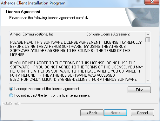Click the license text scrollbar thumb
This screenshot has height=121, width=160.
click(148, 40)
